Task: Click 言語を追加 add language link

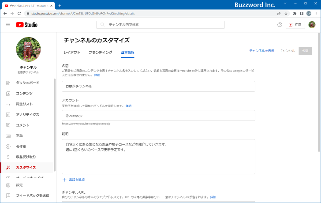Action: click(77, 180)
